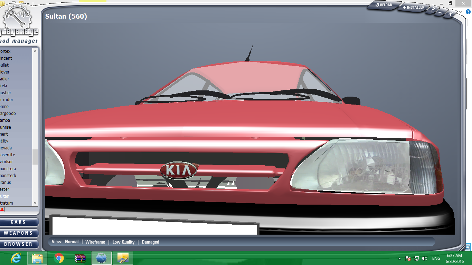Switch view to Damaged
The image size is (472, 265).
coord(150,242)
